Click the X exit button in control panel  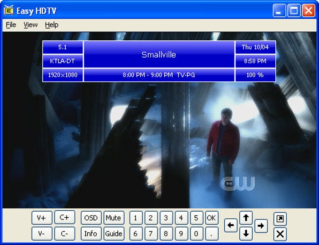pyautogui.click(x=280, y=234)
